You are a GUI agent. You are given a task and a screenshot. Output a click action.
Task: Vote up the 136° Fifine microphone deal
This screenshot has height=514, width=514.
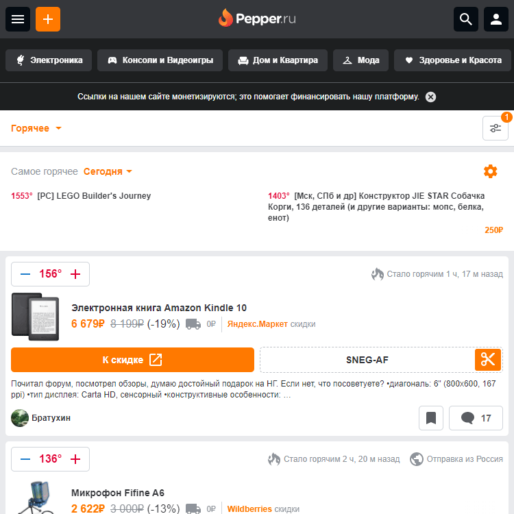point(75,459)
